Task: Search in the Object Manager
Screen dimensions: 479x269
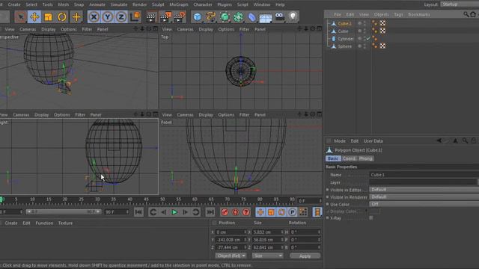Action: [466, 14]
